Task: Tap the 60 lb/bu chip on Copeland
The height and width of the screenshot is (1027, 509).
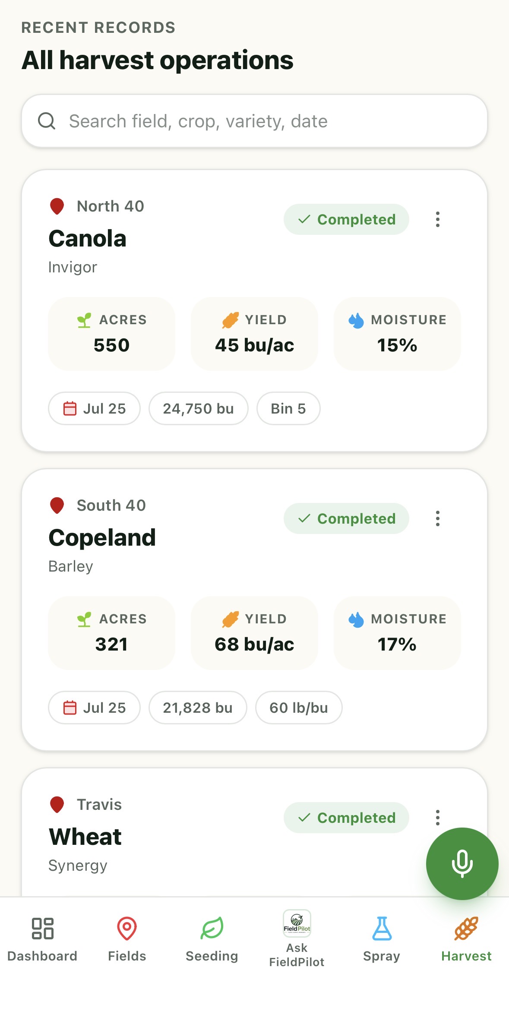Action: 299,708
